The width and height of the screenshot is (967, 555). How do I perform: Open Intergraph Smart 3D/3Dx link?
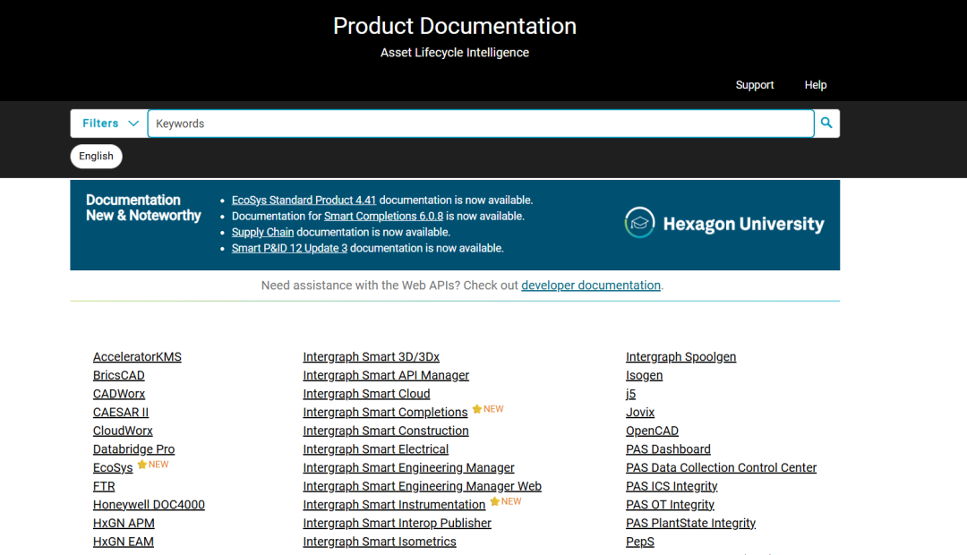pos(372,356)
